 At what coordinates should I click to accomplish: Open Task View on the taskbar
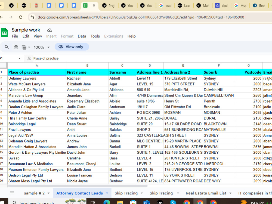click(x=93, y=202)
